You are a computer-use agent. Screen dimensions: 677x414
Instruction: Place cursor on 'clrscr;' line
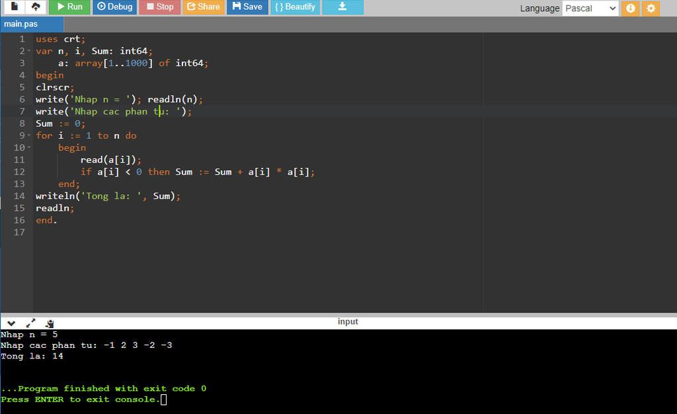point(55,87)
